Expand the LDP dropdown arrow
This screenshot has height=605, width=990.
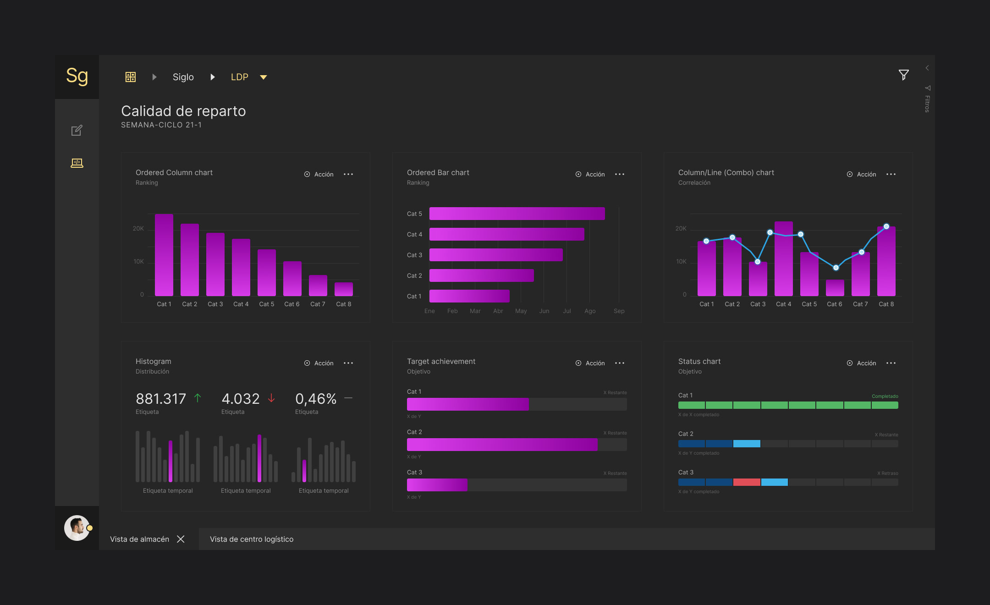coord(264,77)
